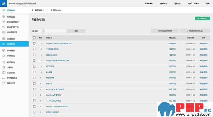Check the box for product number 14
Viewport: 213px width, 117px height.
[x=34, y=49]
